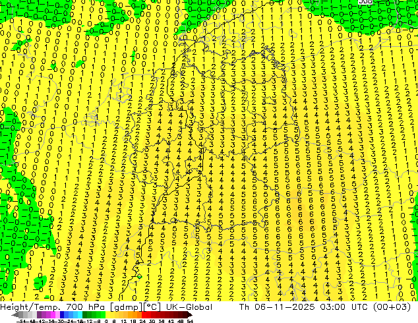418x323 pixels.
Task: Click the '308' height contour label
Action: [x=365, y=2]
